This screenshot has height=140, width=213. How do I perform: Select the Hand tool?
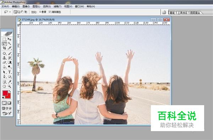pyautogui.click(x=4, y=86)
